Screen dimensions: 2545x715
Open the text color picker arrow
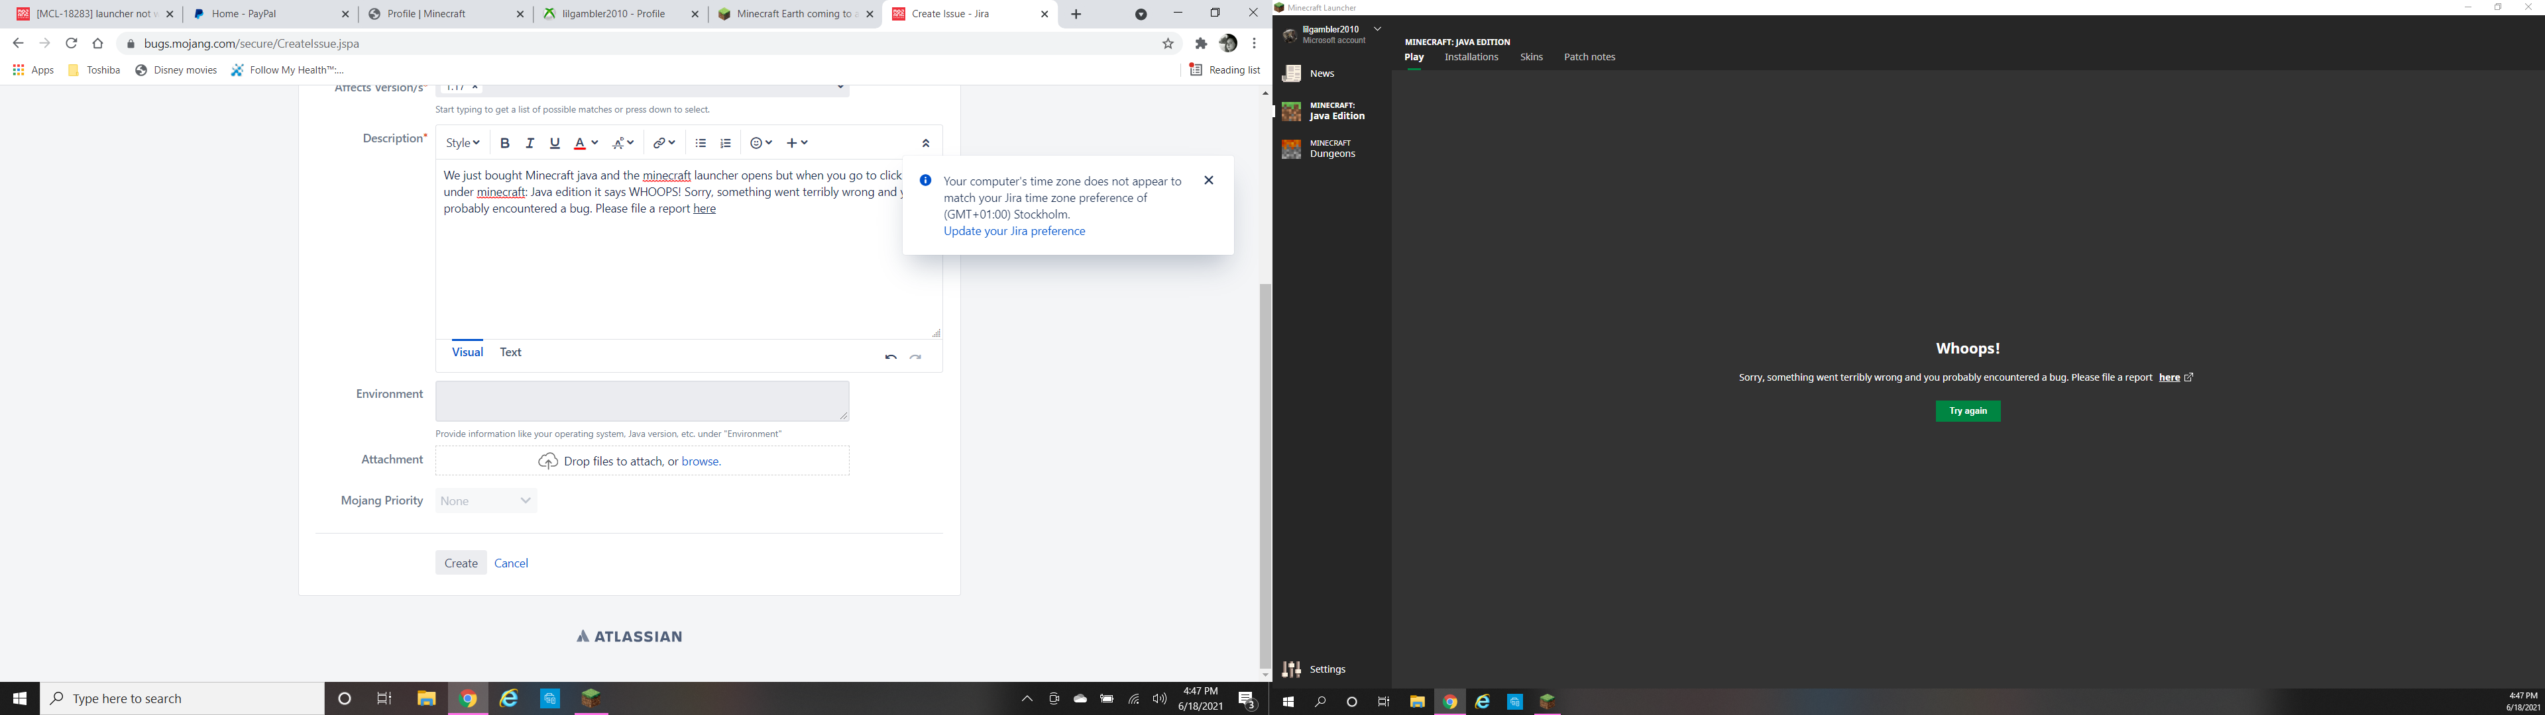coord(594,143)
